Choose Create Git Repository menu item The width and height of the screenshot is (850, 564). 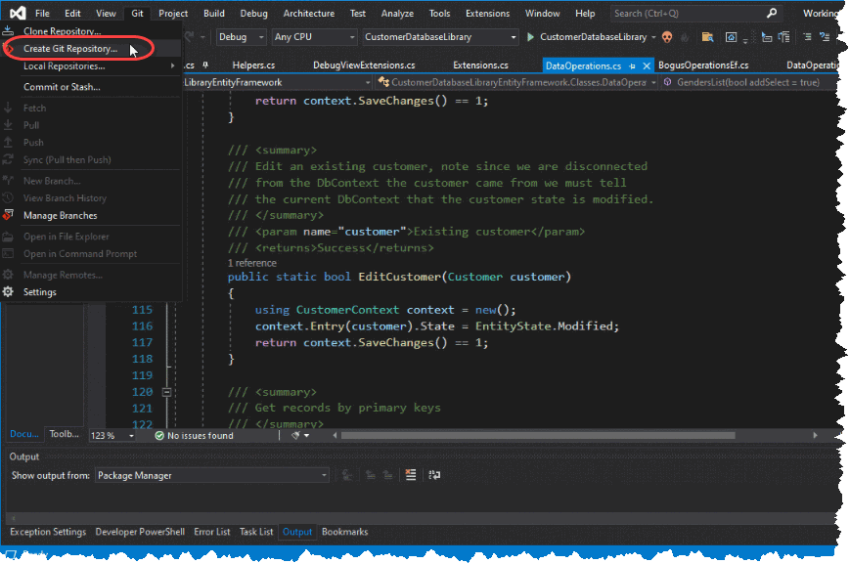tap(70, 48)
